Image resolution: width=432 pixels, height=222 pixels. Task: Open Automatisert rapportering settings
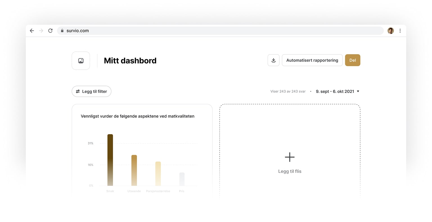click(312, 60)
